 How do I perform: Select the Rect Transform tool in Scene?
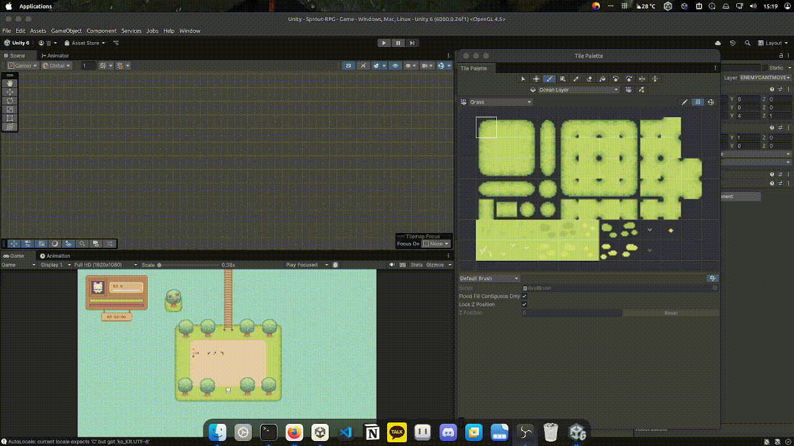(x=10, y=118)
